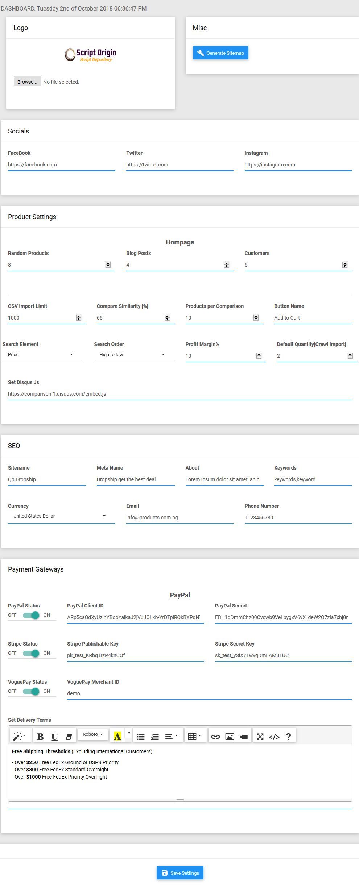Screen dimensions: 359x886
Task: Switch off VoguePay Status
Action: coord(31,691)
